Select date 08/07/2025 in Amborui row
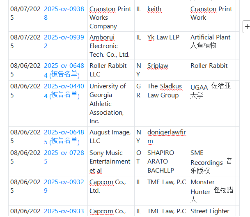Screen dimensions: 250x217 click(25, 46)
